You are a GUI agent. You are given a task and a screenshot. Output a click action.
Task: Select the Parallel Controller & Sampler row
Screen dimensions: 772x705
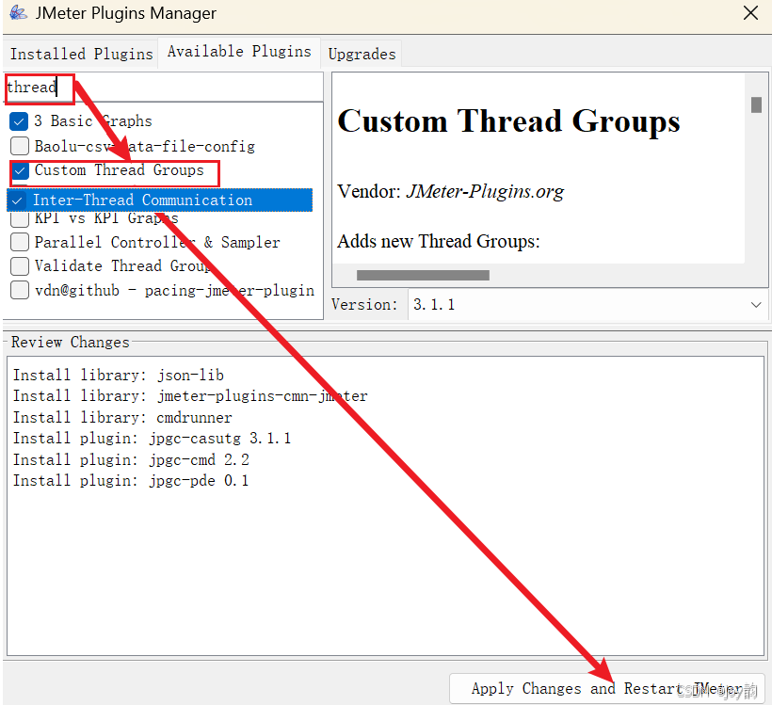(x=160, y=242)
